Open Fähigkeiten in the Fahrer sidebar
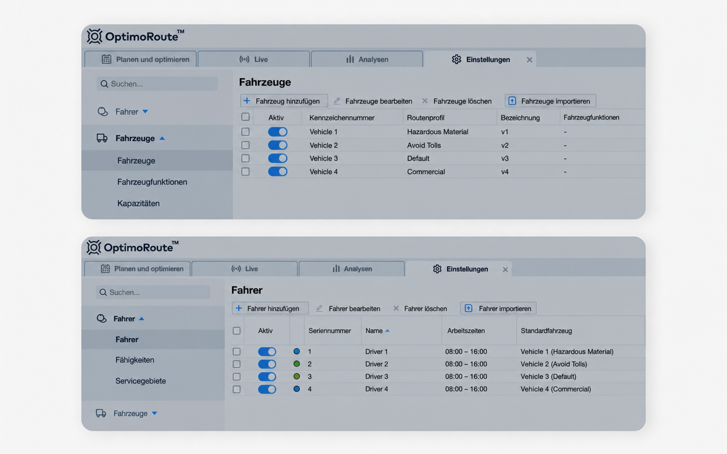 pos(135,360)
